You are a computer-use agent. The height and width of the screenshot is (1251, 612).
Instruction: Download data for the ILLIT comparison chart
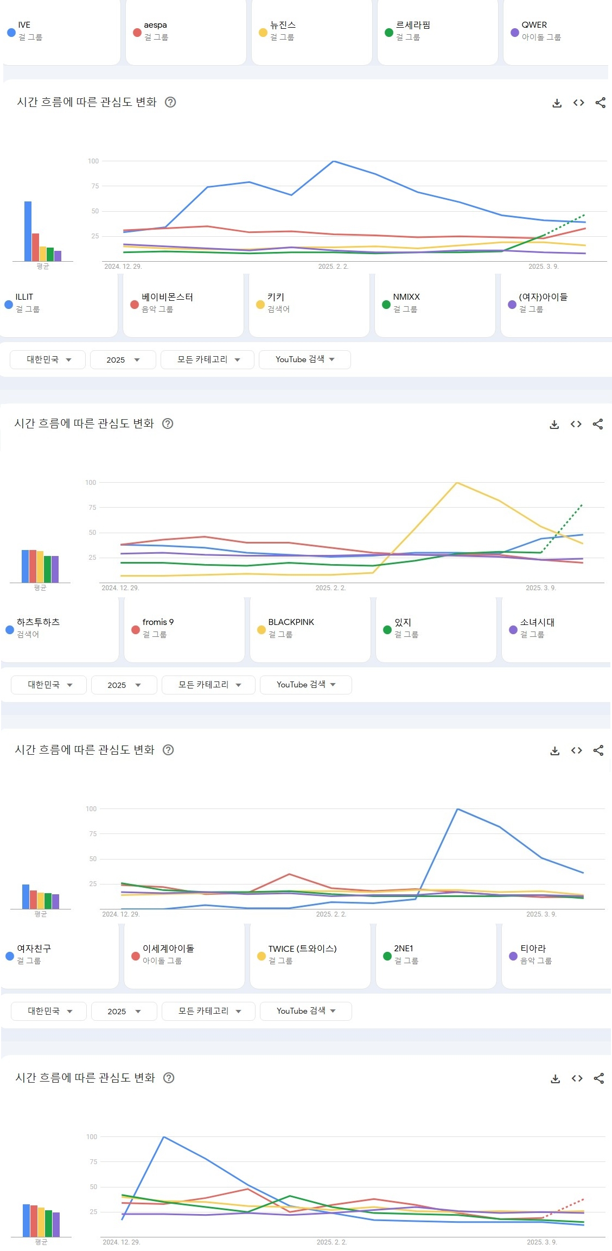554,424
